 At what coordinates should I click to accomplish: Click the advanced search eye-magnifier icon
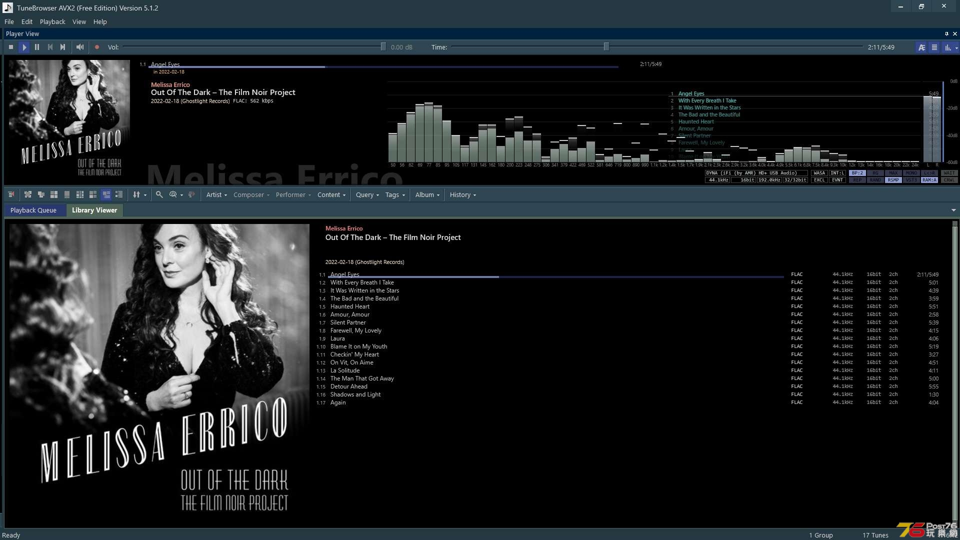pos(173,194)
